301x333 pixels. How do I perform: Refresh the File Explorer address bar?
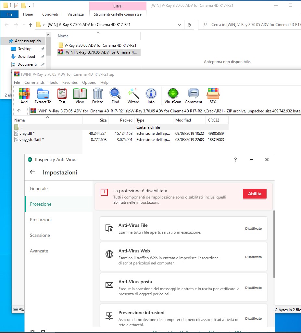(x=189, y=25)
